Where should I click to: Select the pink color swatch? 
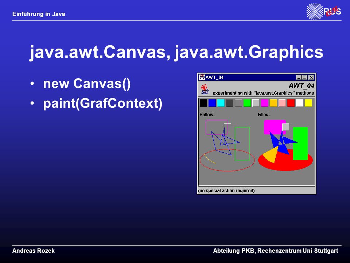[282, 103]
